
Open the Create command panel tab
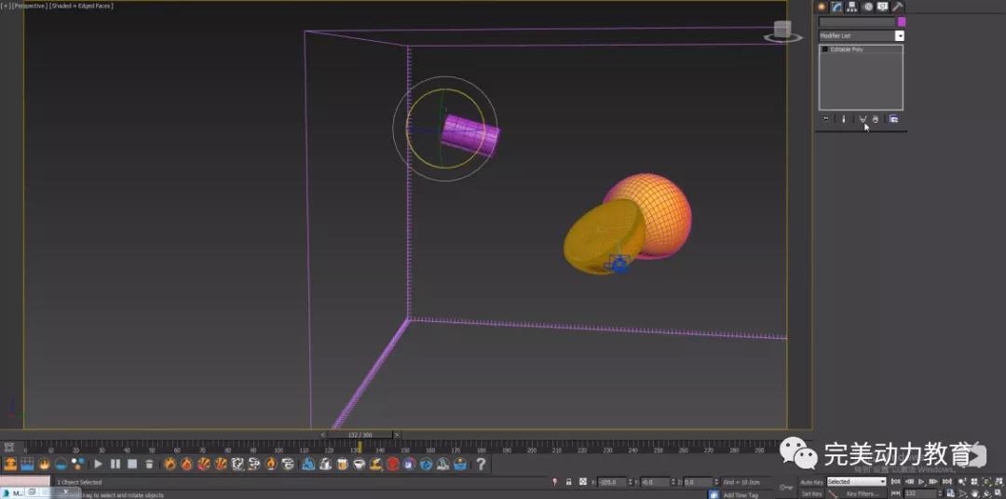[822, 7]
